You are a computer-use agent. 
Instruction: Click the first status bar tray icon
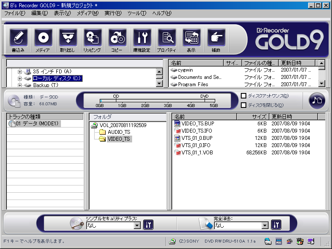(268, 241)
